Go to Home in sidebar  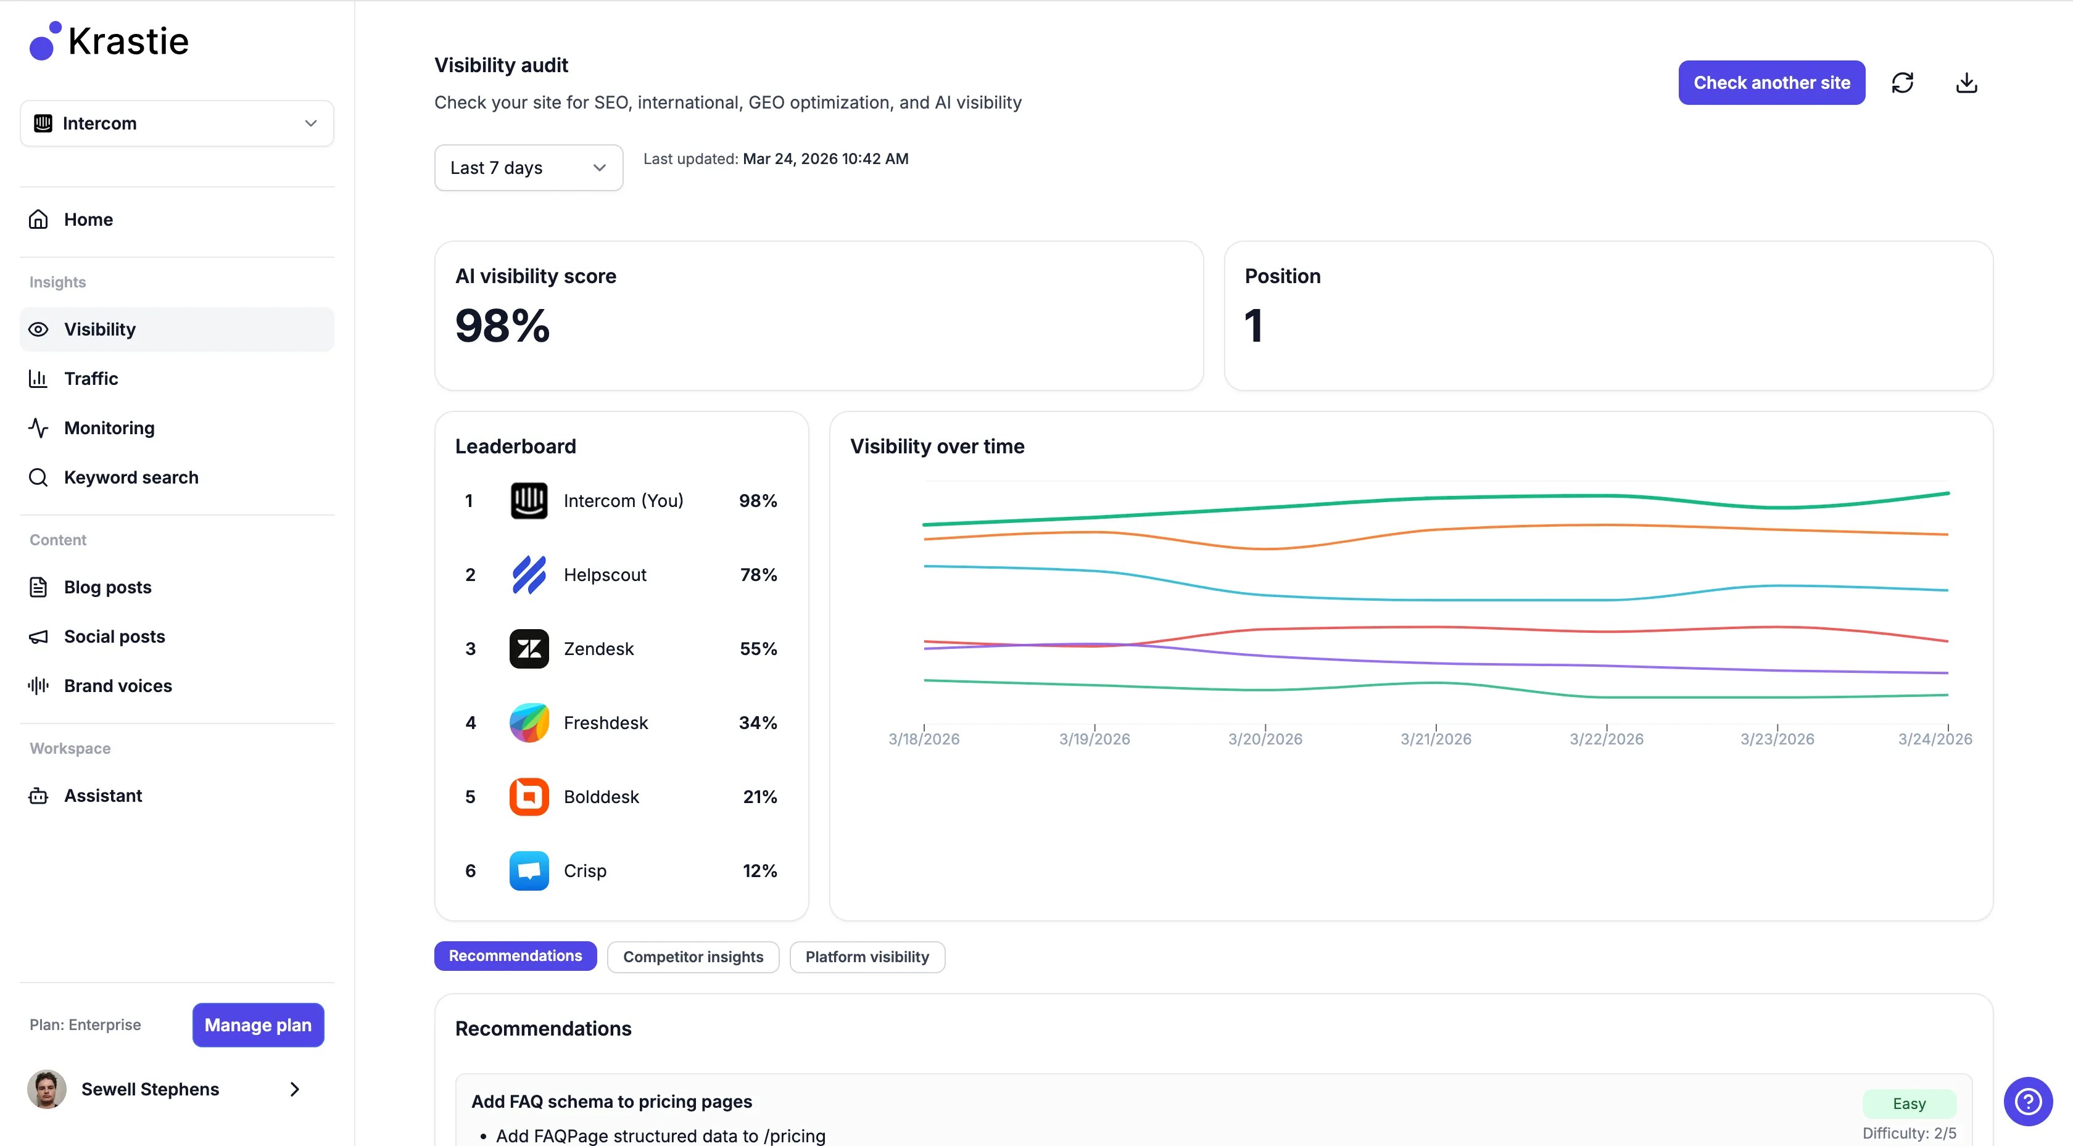point(176,219)
